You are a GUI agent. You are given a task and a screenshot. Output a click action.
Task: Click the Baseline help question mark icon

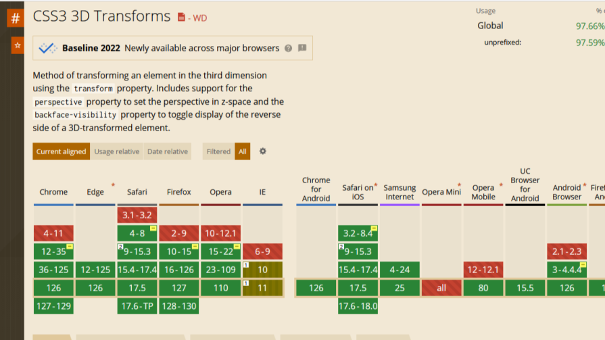click(x=288, y=48)
